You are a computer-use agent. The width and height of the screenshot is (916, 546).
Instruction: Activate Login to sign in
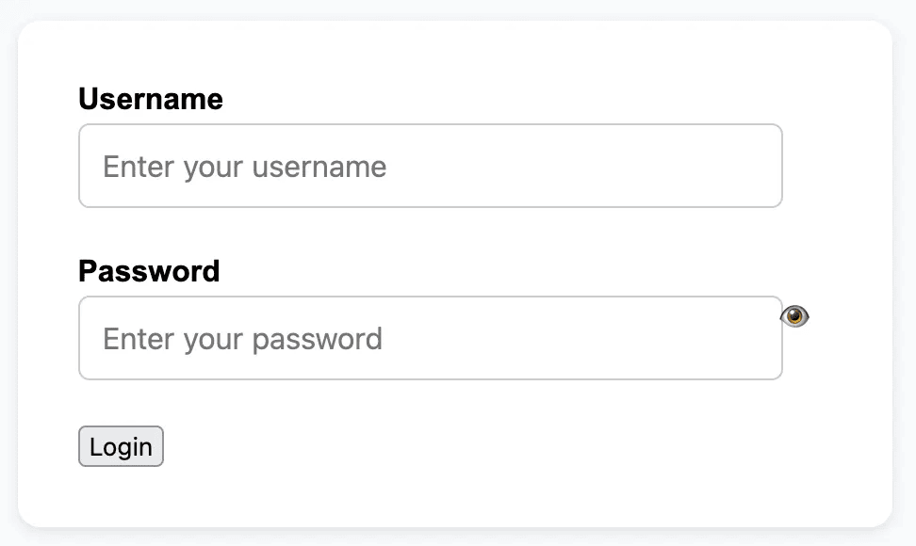tap(121, 446)
